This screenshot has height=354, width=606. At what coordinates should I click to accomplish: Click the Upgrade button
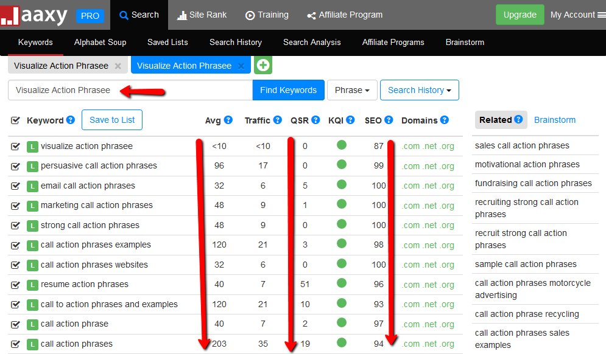click(x=520, y=15)
